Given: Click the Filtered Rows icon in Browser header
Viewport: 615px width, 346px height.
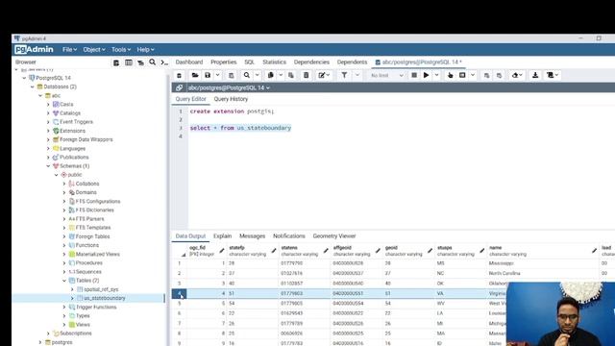Looking at the screenshot, I should pyautogui.click(x=140, y=62).
